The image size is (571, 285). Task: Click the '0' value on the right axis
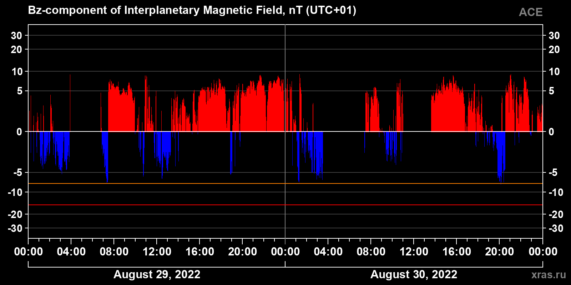coord(551,132)
